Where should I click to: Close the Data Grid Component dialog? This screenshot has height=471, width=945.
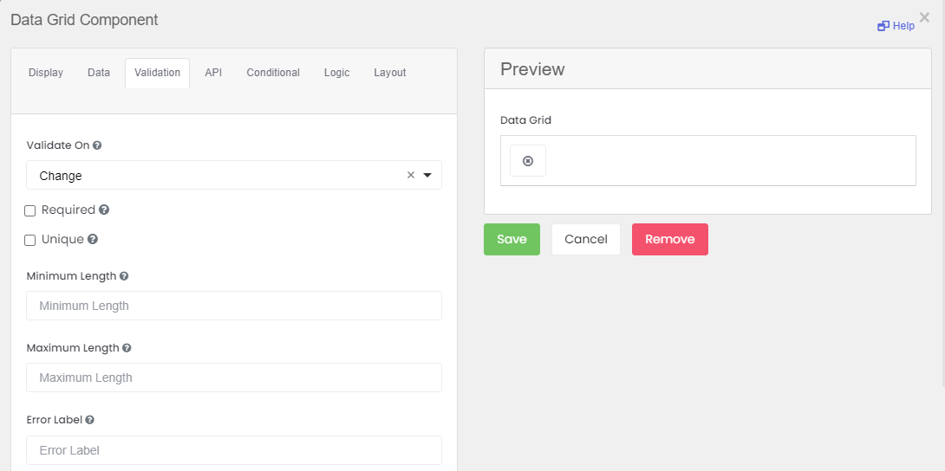[924, 16]
